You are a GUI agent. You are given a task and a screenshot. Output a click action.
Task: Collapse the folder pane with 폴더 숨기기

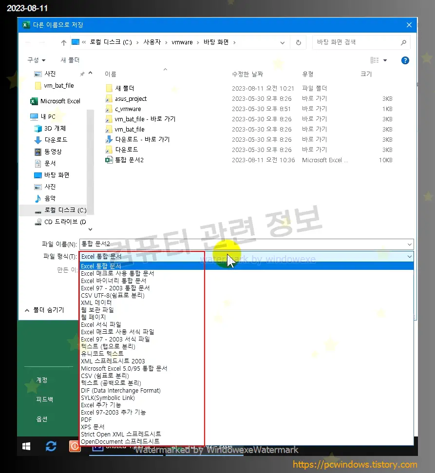(x=44, y=310)
